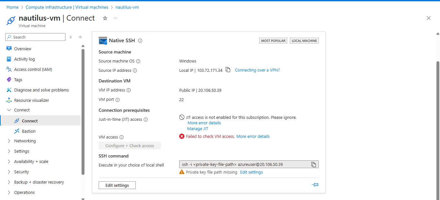The width and height of the screenshot is (440, 200).
Task: Click the Edit settings button
Action: pyautogui.click(x=117, y=185)
